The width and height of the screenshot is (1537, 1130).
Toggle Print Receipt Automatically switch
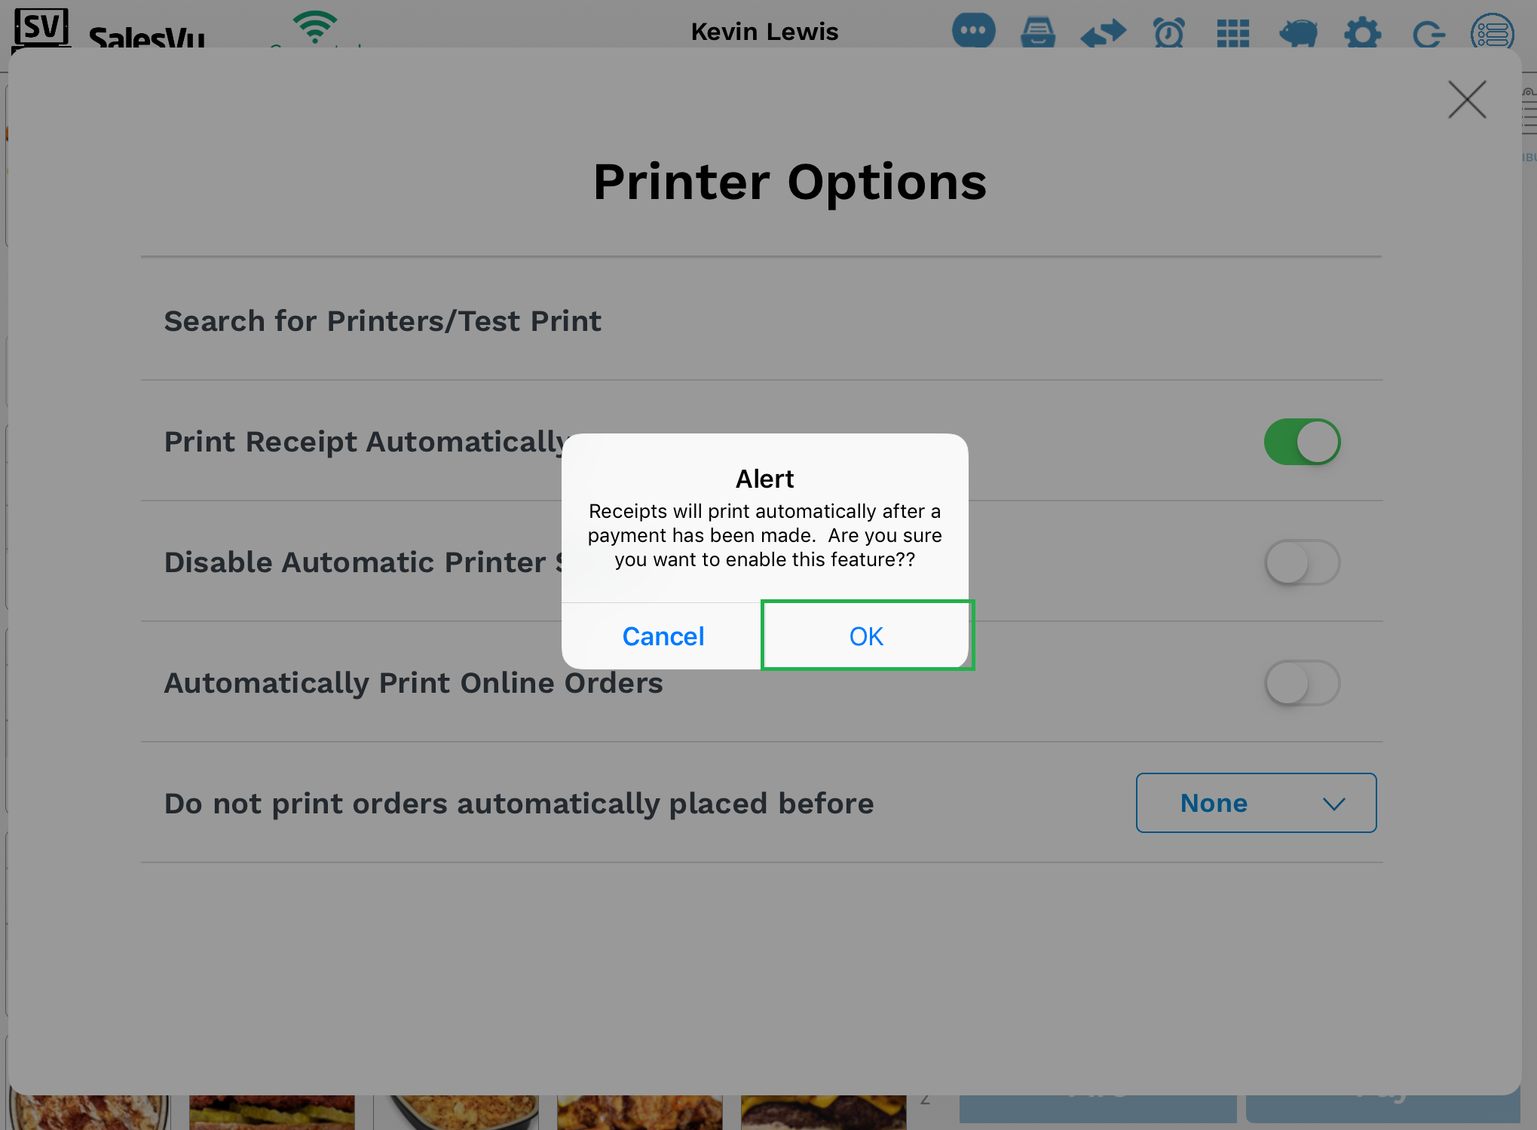1302,442
